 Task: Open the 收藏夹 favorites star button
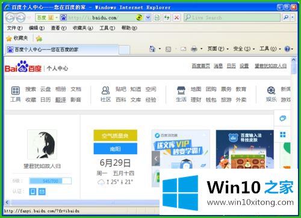pyautogui.click(x=17, y=38)
